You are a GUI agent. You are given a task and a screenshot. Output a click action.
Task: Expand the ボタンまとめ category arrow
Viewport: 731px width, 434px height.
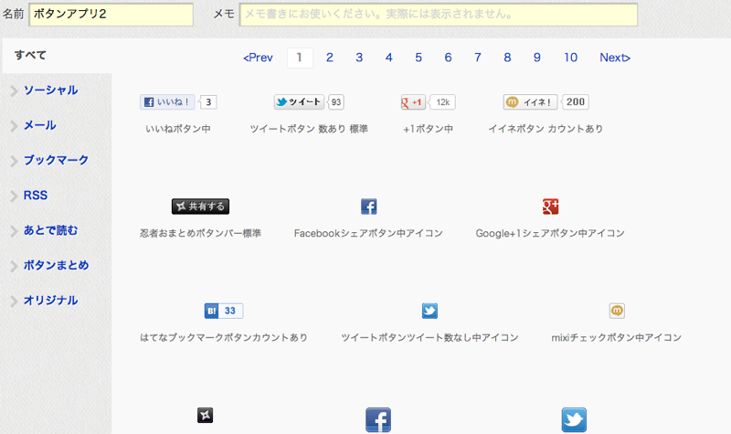[14, 266]
